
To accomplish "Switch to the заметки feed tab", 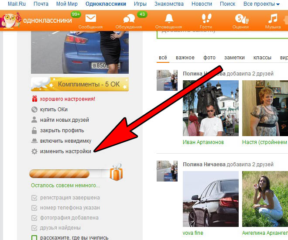I will point(234,58).
